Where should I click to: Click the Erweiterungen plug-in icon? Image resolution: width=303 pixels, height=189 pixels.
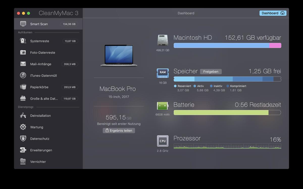coord(23,150)
